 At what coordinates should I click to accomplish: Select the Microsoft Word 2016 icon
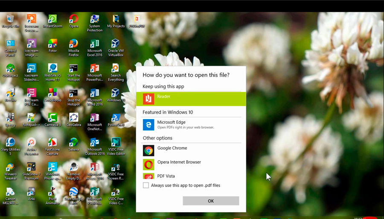[x=95, y=97]
